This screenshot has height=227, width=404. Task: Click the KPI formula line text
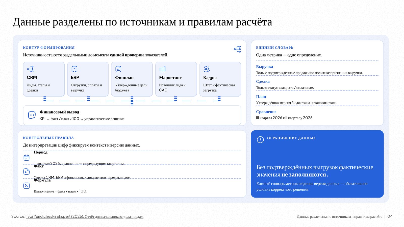[x=82, y=119]
